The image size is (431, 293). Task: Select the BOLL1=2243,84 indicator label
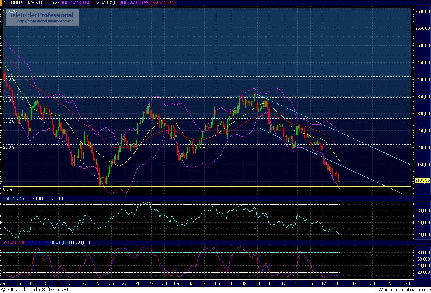(72, 3)
